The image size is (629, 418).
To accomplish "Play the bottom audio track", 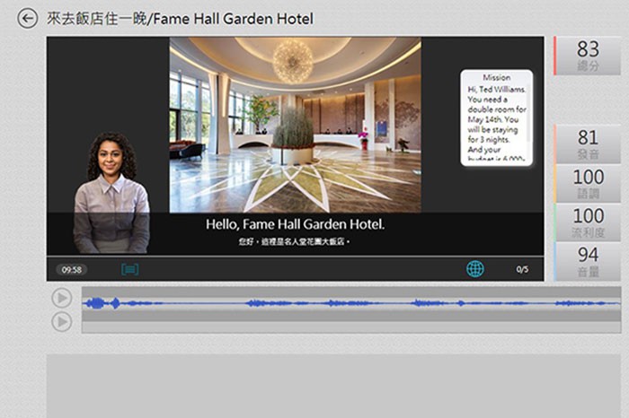I will click(x=61, y=321).
